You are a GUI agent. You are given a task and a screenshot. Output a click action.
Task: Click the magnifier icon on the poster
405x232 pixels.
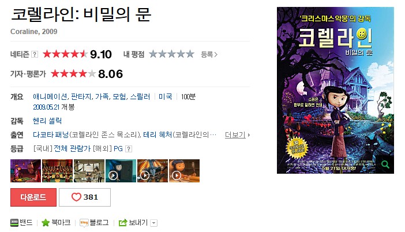385,164
